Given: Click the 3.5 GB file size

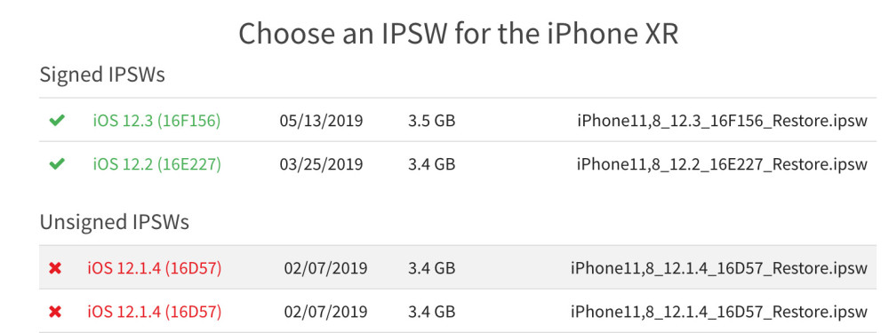Looking at the screenshot, I should [x=431, y=121].
